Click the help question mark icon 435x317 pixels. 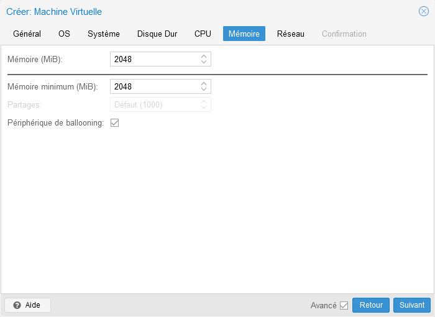pyautogui.click(x=17, y=305)
